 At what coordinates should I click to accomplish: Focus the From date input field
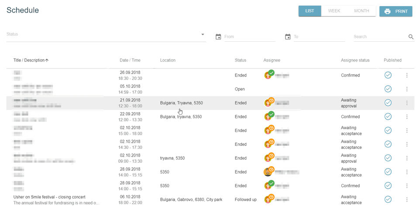tap(250, 37)
